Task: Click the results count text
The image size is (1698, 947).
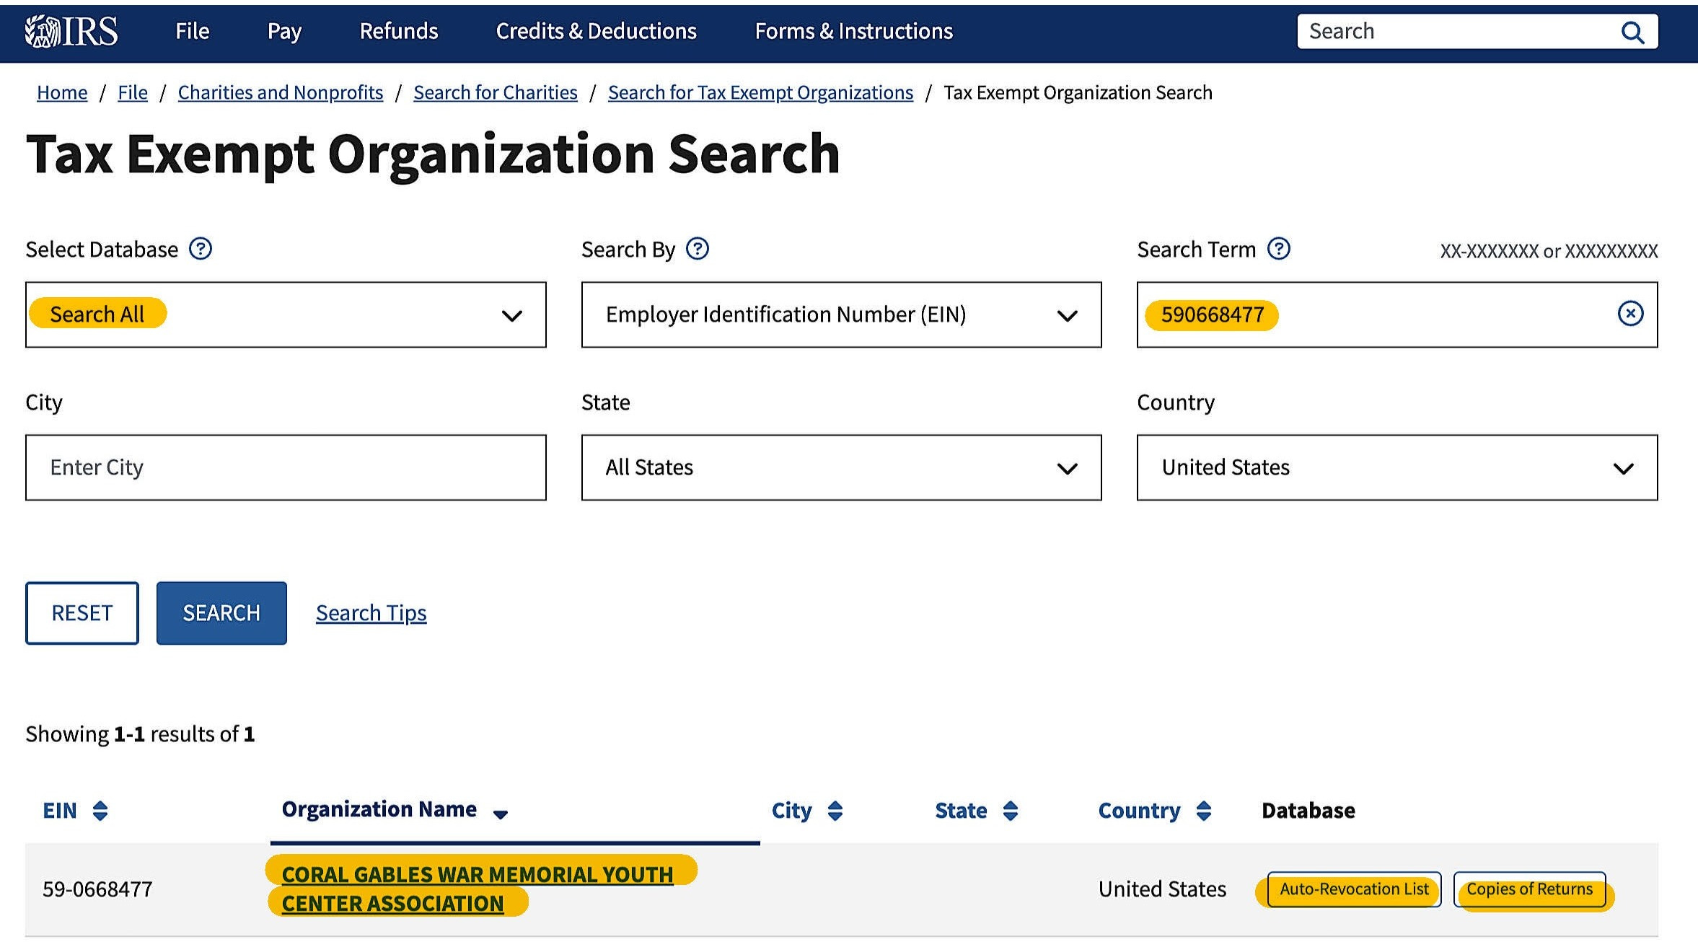Action: 140,734
